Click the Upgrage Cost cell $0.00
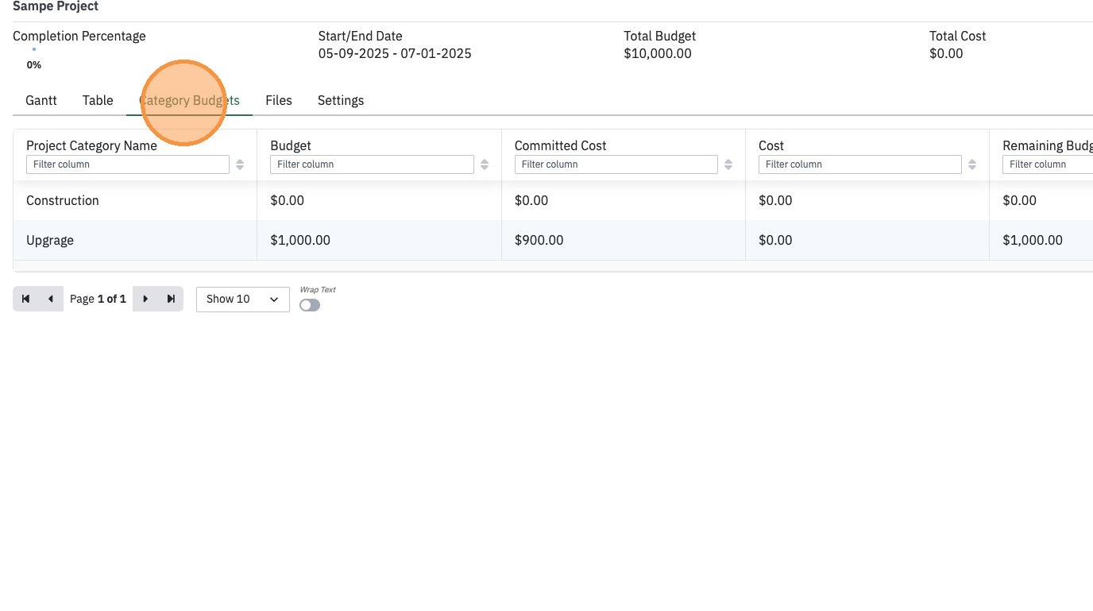The width and height of the screenshot is (1093, 611). 775,240
